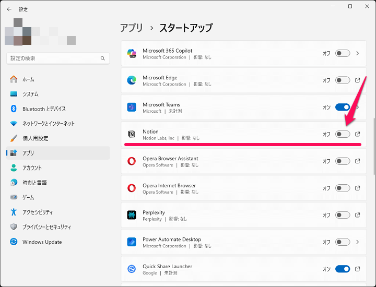Open external link for Microsoft Edge
The width and height of the screenshot is (376, 287).
358,80
